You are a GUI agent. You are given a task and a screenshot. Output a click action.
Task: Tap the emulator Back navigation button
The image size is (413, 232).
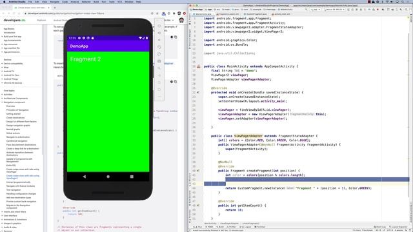click(x=85, y=177)
